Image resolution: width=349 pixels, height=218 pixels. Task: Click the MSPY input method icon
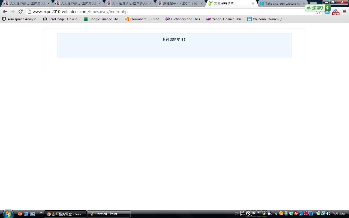(x=242, y=213)
